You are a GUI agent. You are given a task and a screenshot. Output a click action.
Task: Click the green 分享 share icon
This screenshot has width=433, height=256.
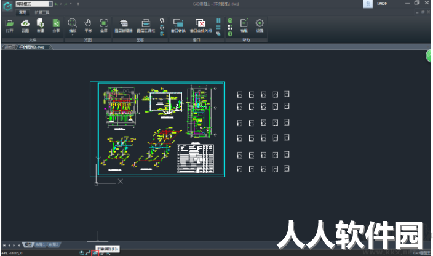point(56,26)
